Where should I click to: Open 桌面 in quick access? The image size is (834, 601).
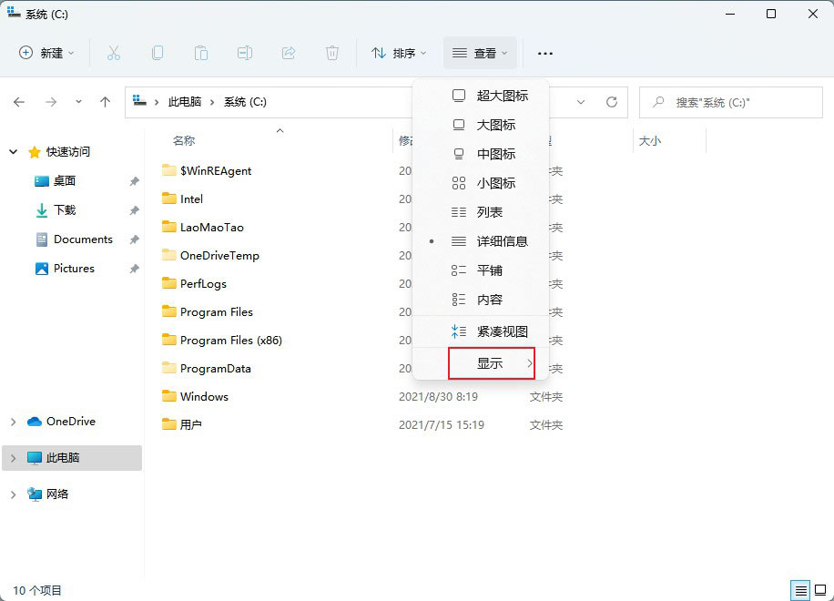pos(65,181)
